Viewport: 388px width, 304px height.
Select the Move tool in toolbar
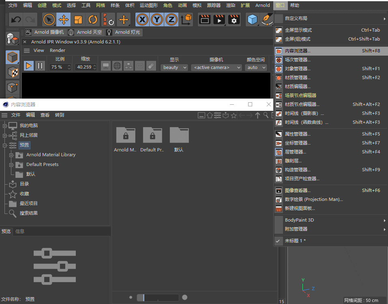[x=63, y=19]
